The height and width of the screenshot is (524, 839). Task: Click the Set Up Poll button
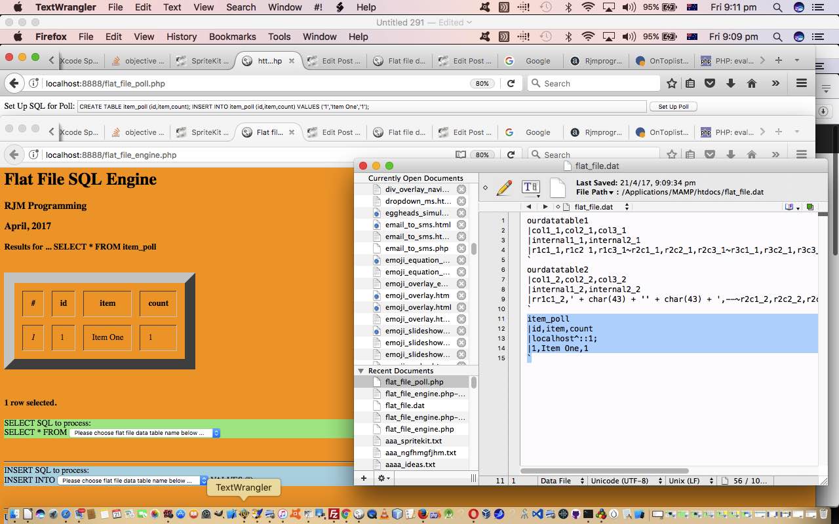(x=673, y=105)
